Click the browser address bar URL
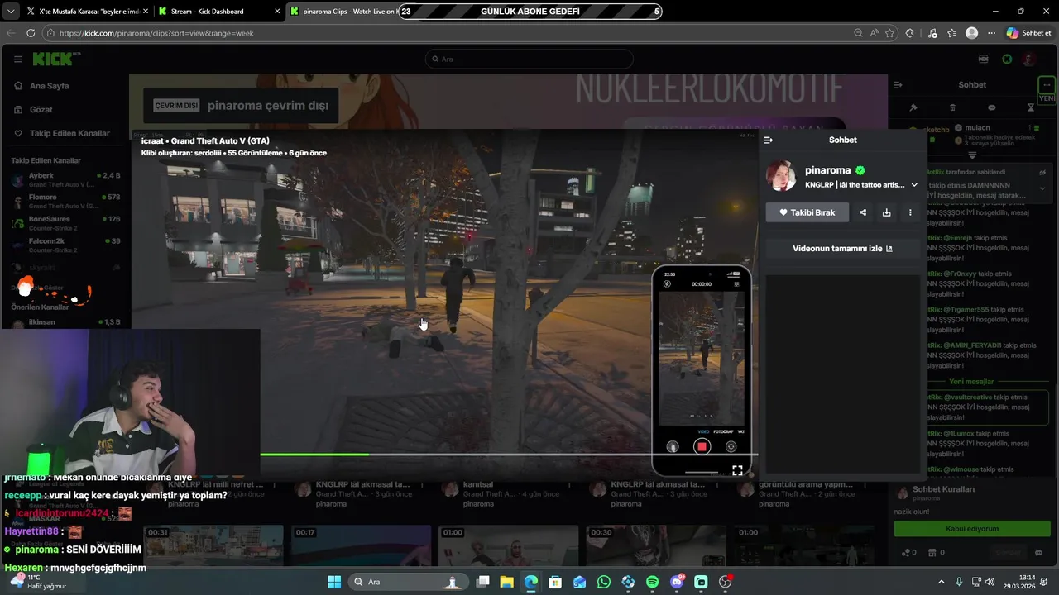 pos(156,33)
